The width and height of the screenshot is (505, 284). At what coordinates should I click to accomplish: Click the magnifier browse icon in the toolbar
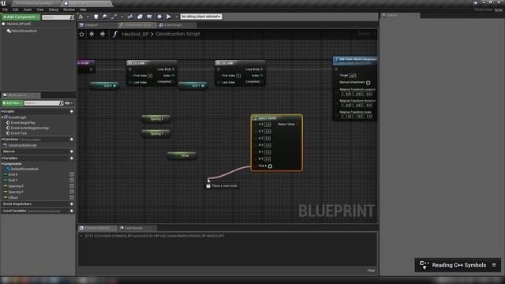(105, 17)
